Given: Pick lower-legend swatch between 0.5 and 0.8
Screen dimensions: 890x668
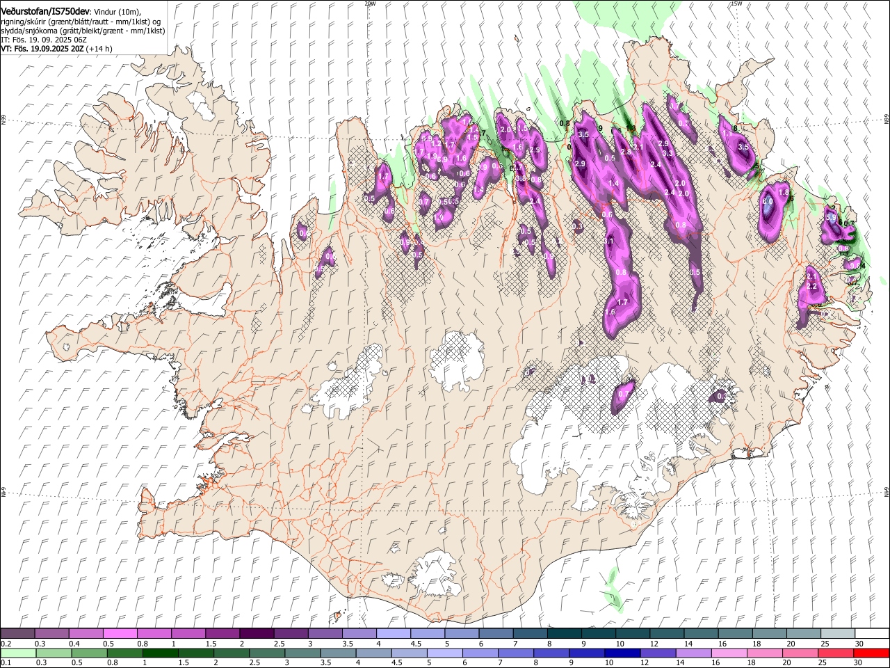Looking at the screenshot, I should click(89, 653).
